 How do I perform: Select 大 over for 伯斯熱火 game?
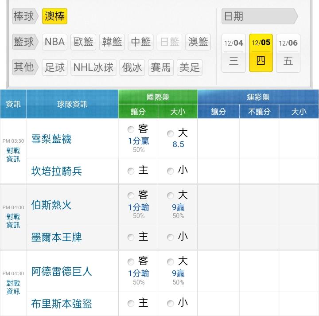pos(170,195)
